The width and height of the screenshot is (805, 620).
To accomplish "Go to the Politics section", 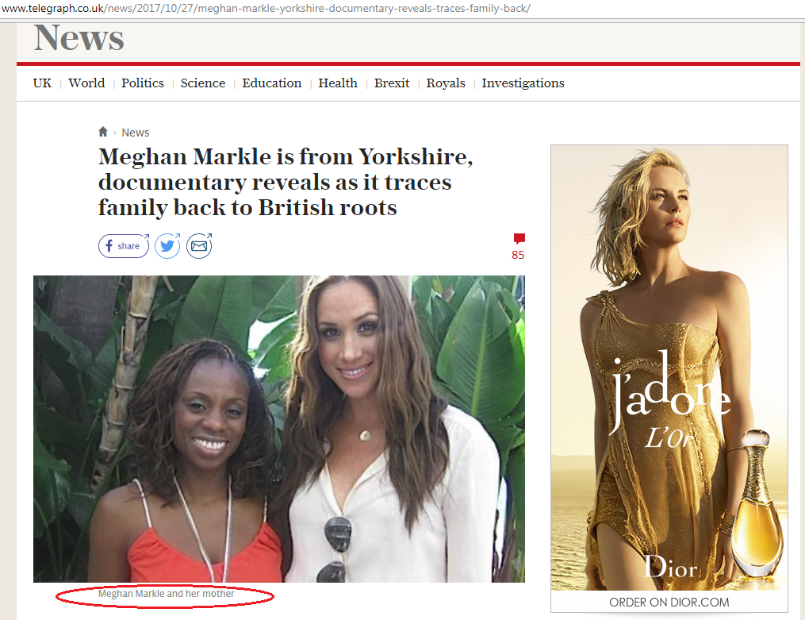I will [x=142, y=83].
